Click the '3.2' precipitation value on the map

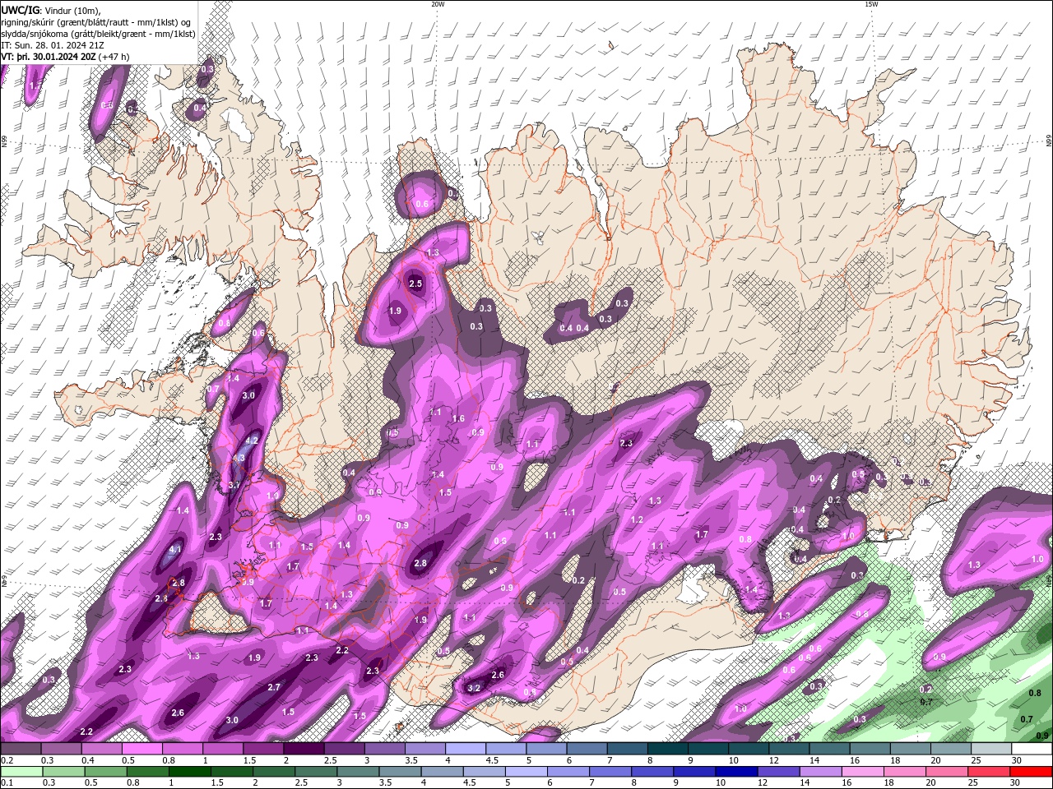[x=474, y=688]
